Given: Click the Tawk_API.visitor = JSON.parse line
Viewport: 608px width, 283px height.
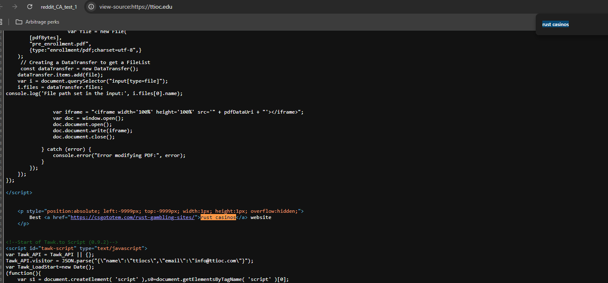Looking at the screenshot, I should coord(130,261).
